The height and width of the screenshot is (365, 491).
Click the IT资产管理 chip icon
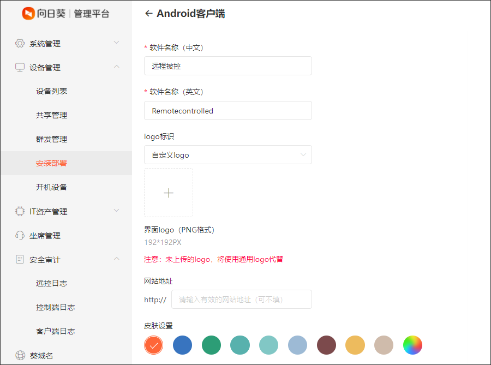[x=20, y=211]
